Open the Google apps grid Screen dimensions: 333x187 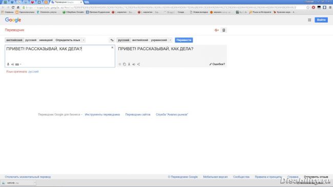click(x=309, y=20)
